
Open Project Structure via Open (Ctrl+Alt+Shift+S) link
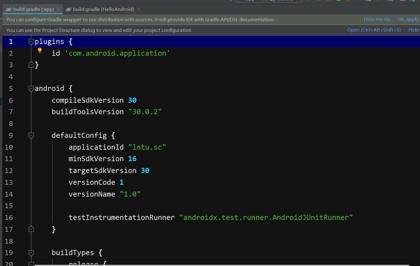(x=374, y=30)
